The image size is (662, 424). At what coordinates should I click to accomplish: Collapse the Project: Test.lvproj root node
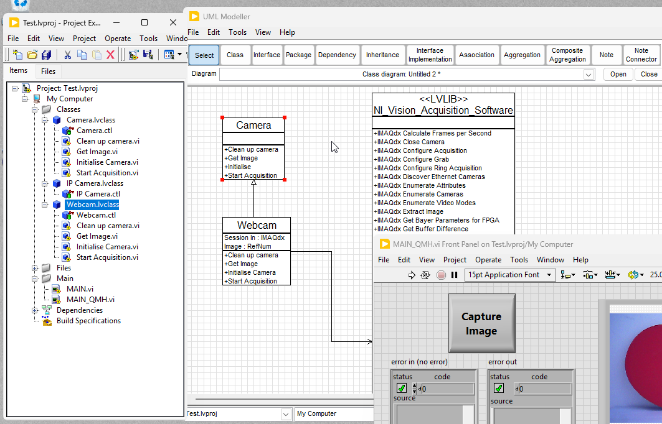point(15,88)
